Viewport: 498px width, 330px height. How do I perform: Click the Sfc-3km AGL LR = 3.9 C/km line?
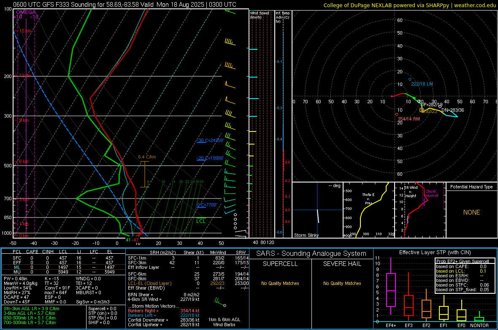click(x=32, y=309)
